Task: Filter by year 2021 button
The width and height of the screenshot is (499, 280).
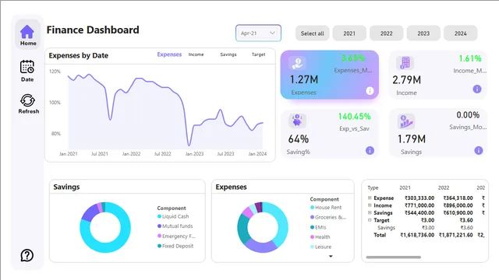Action: point(349,33)
